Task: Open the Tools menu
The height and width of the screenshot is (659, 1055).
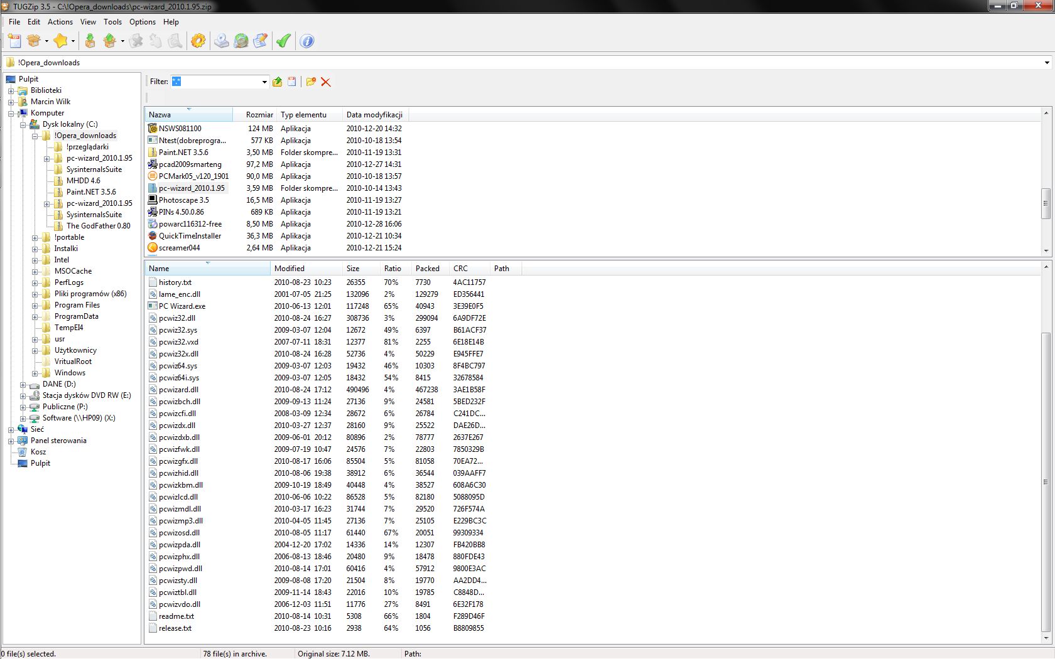Action: point(113,22)
